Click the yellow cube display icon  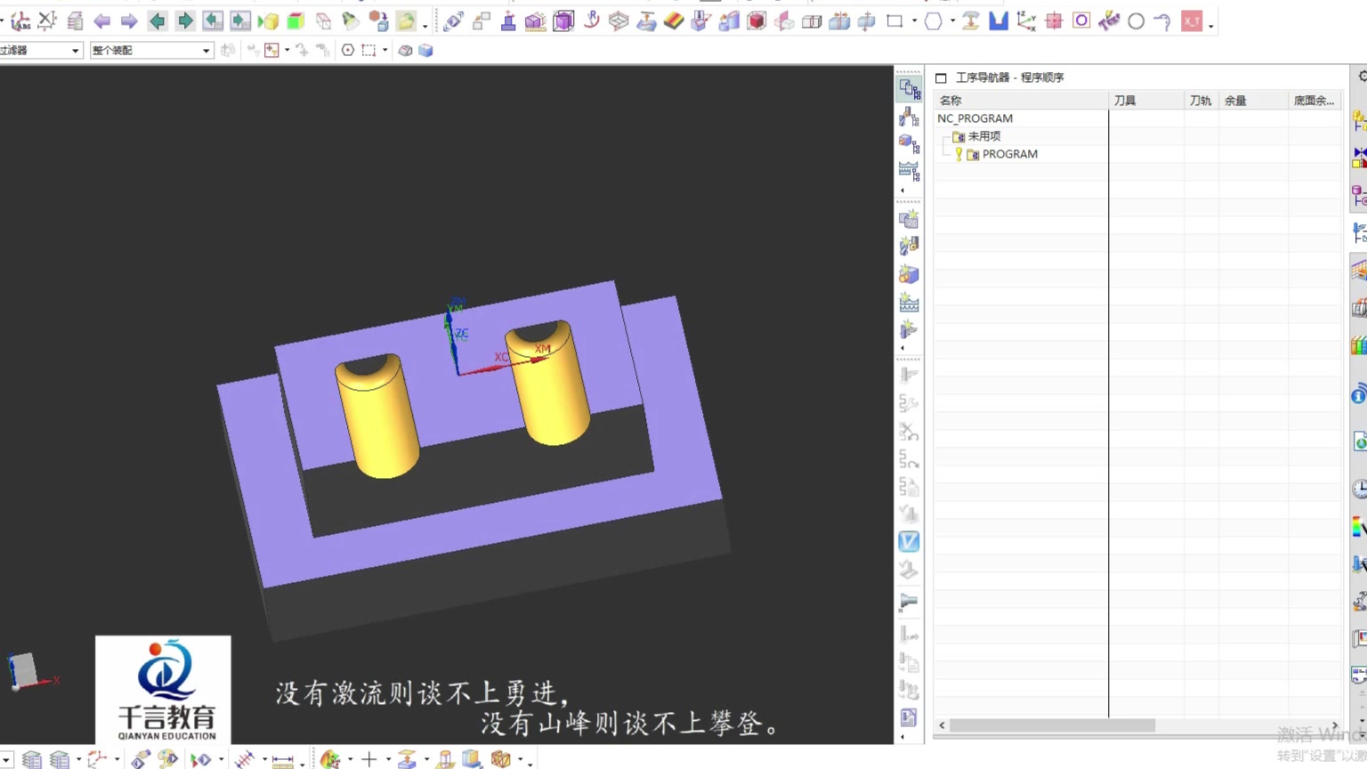click(x=268, y=20)
